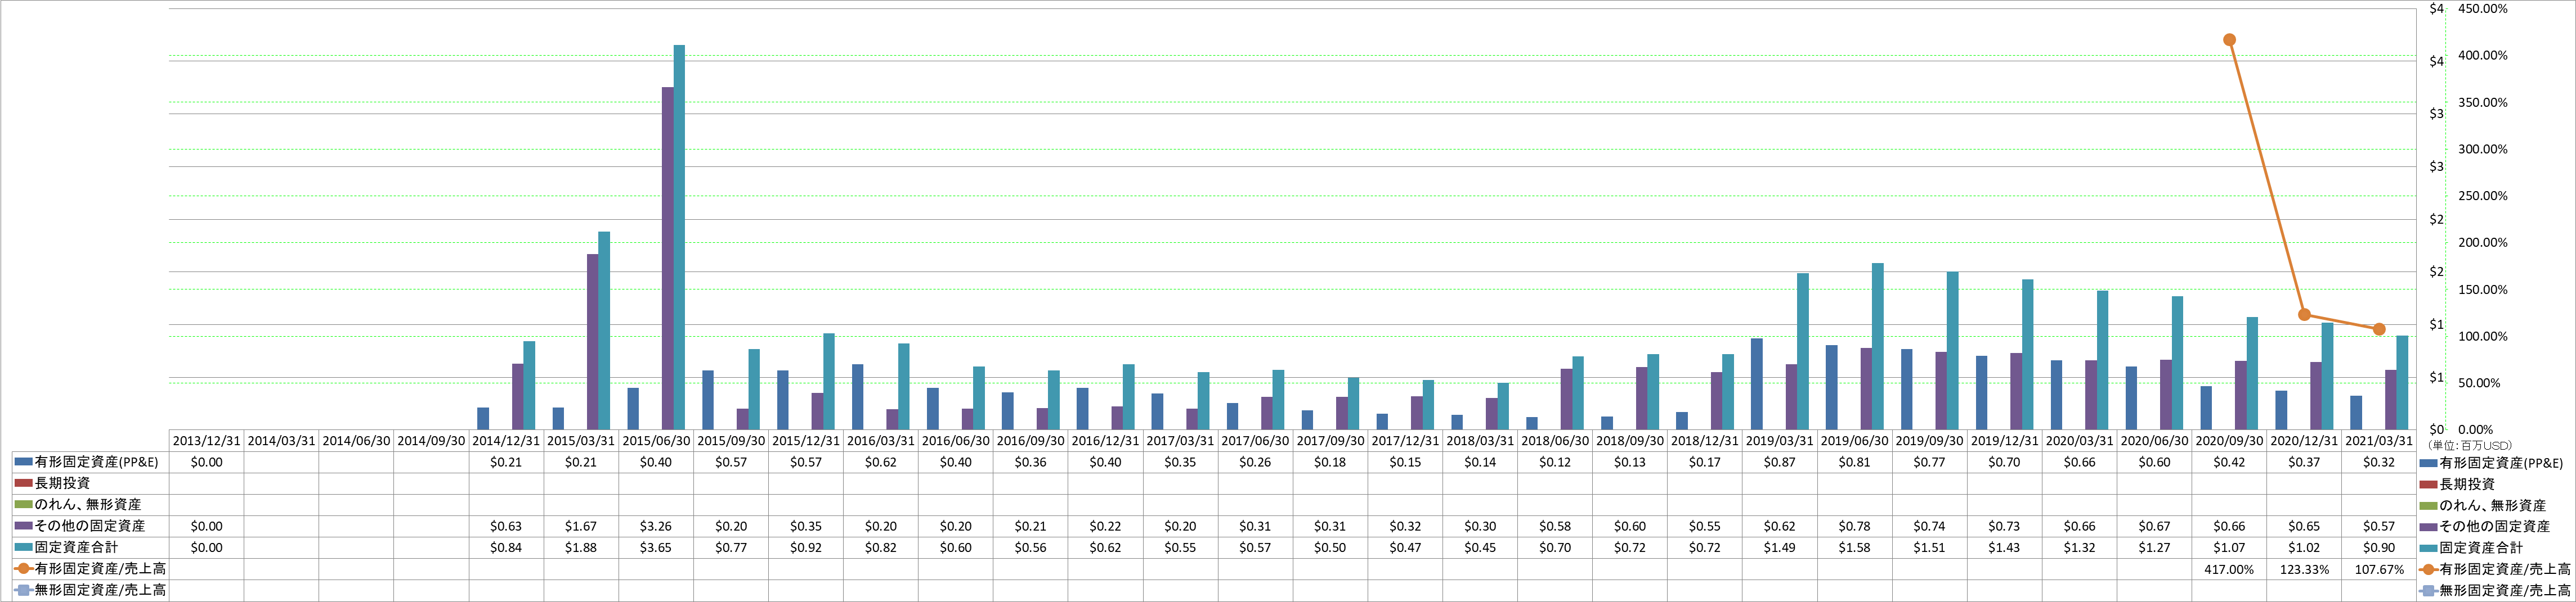This screenshot has height=602, width=2576.
Task: Click the $1.58 total cell
Action: point(1855,547)
